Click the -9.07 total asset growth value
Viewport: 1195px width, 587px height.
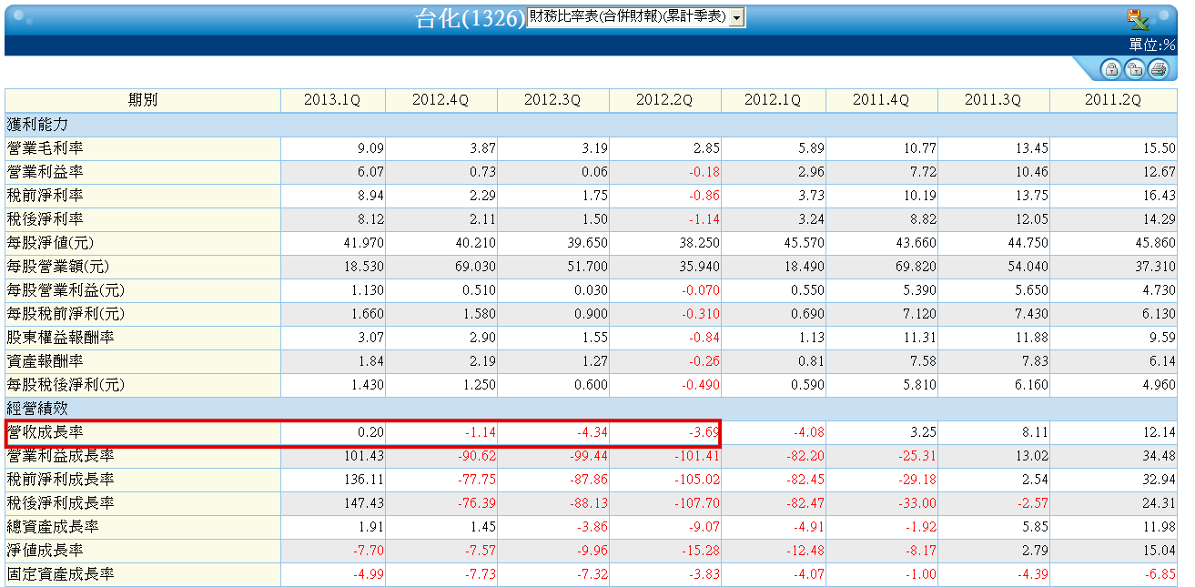[x=704, y=528]
